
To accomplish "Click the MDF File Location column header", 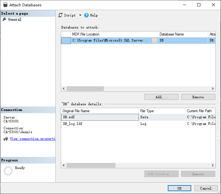I will pyautogui.click(x=114, y=34).
